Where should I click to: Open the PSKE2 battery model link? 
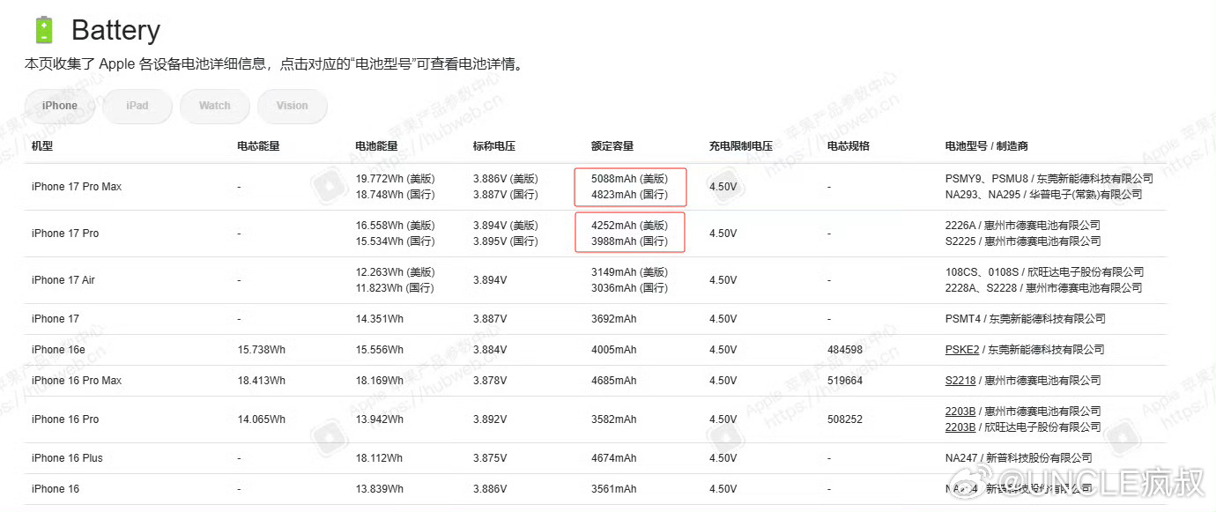962,350
